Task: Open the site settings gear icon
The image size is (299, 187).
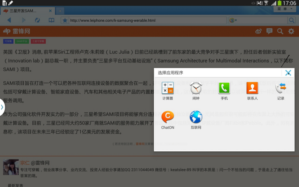Action: 291,31
